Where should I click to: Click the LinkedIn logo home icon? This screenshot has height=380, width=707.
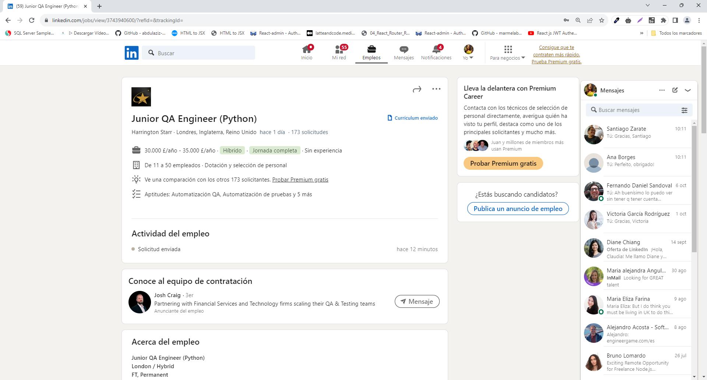pos(131,53)
